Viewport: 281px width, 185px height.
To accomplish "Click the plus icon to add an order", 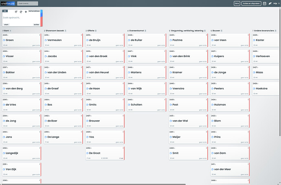I will point(26,12).
